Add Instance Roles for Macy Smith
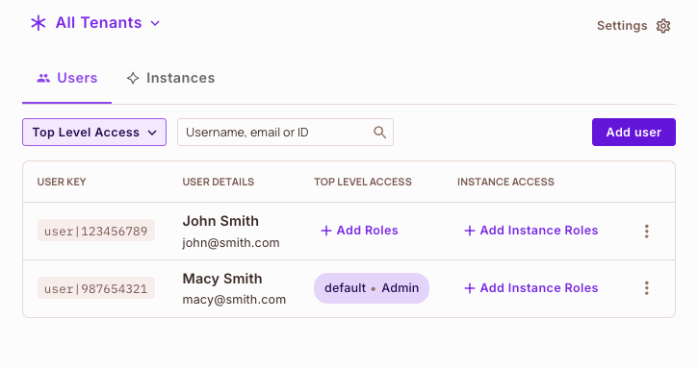 [x=531, y=288]
